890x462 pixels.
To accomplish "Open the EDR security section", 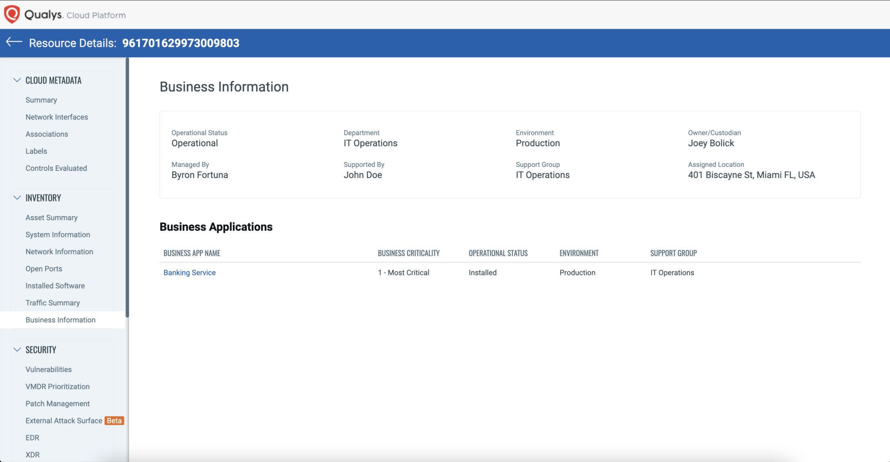I will click(x=32, y=438).
